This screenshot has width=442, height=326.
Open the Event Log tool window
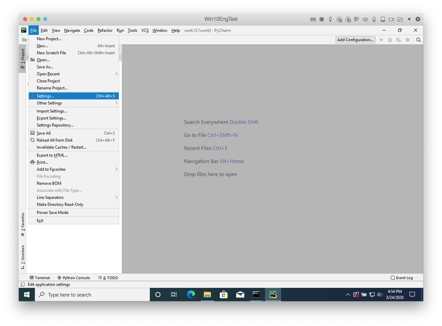(x=402, y=278)
